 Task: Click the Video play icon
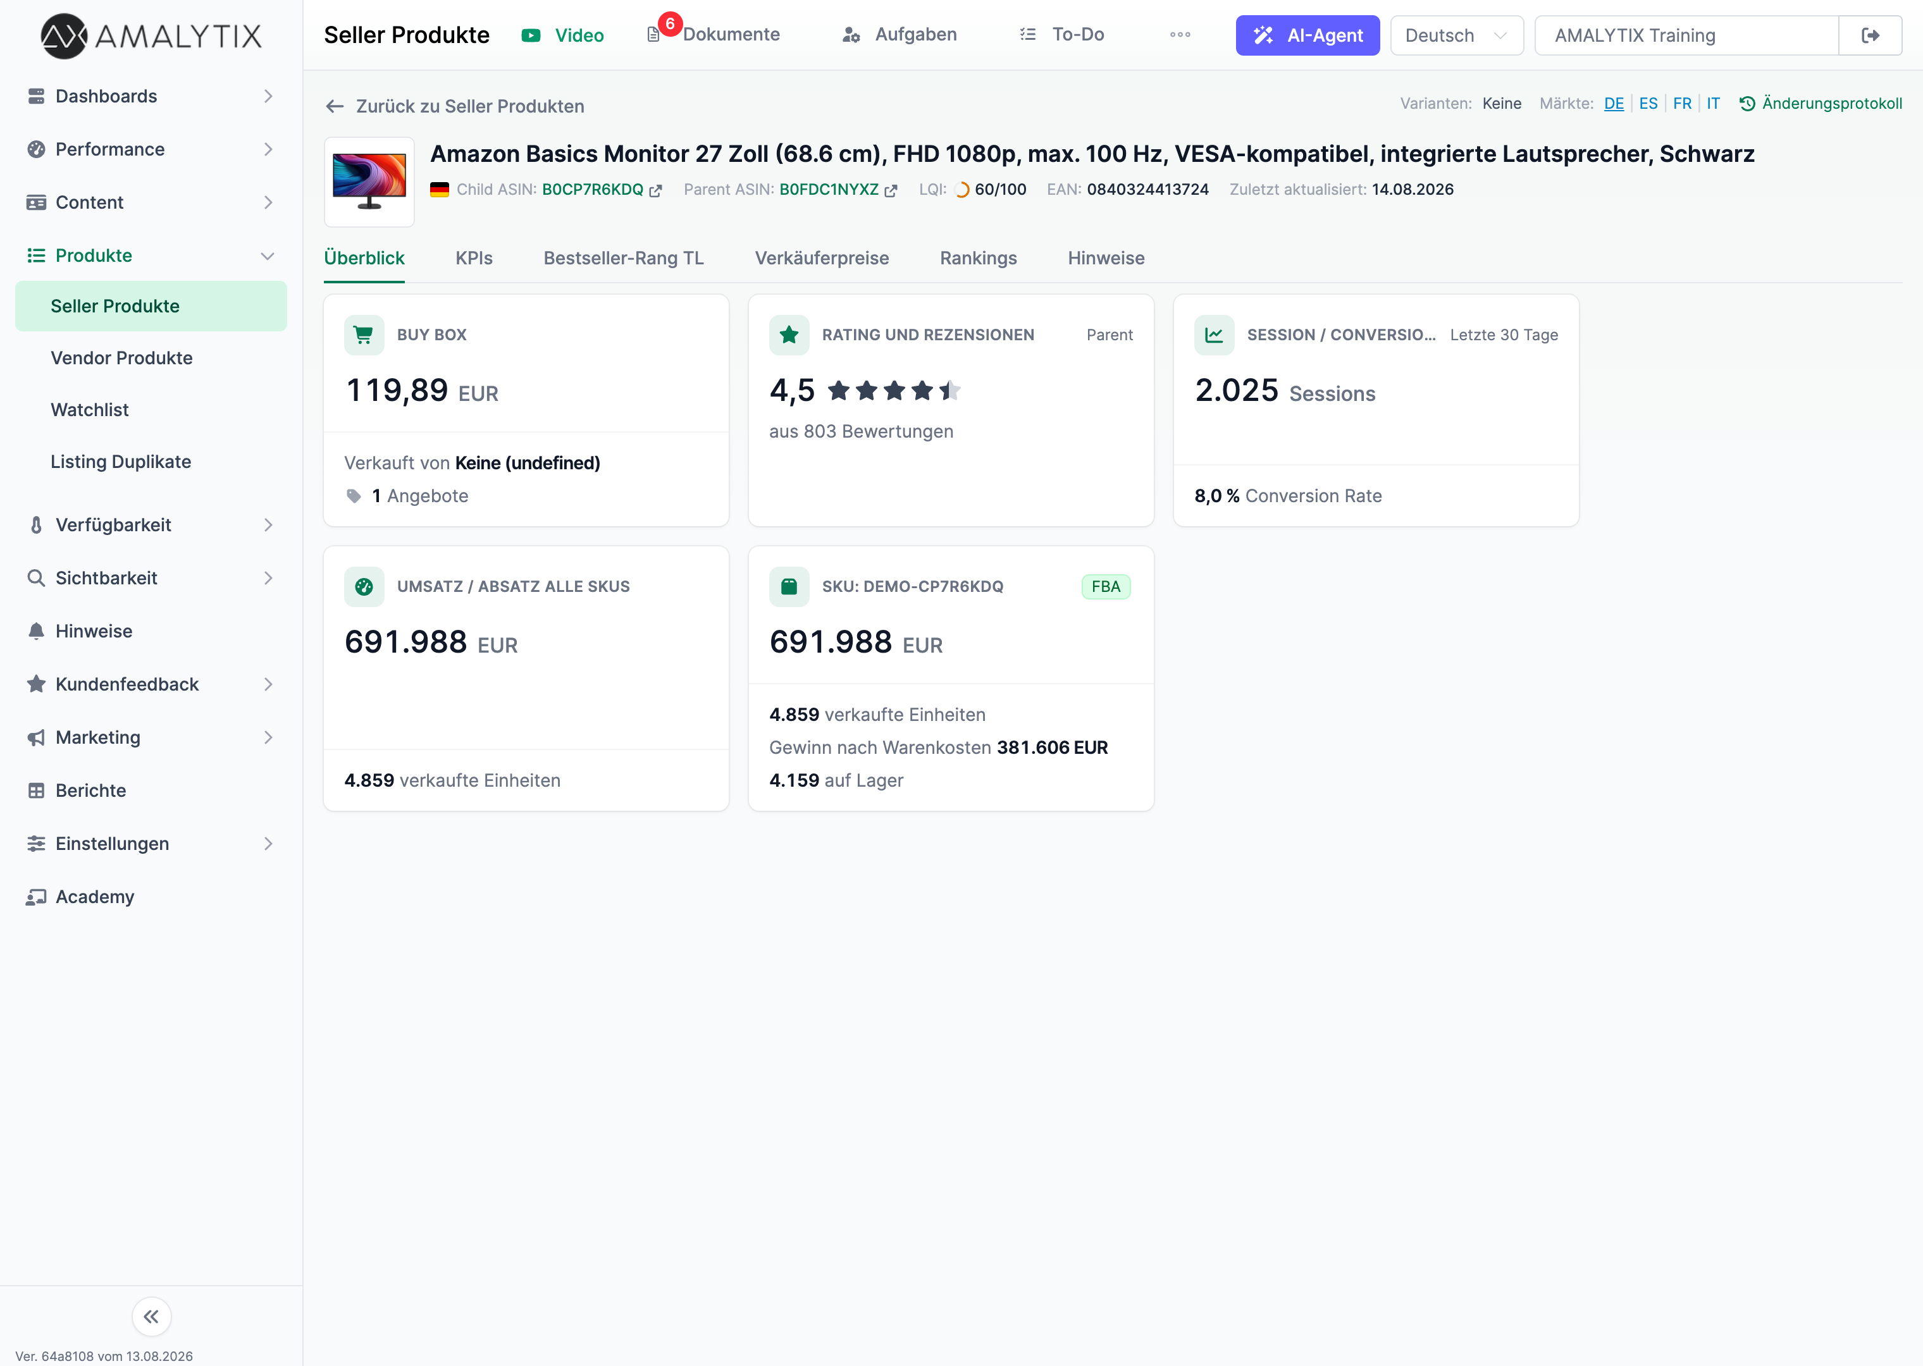531,35
